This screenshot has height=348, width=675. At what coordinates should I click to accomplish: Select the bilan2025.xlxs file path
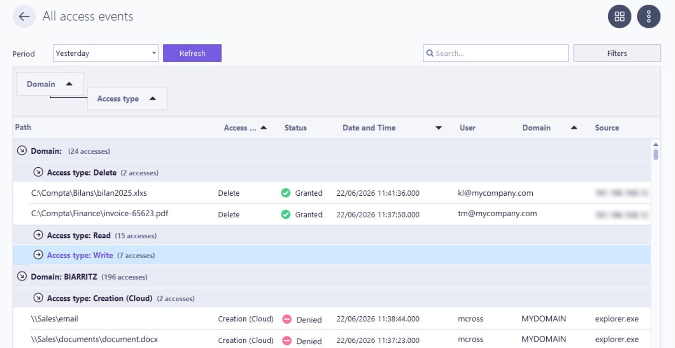click(89, 193)
